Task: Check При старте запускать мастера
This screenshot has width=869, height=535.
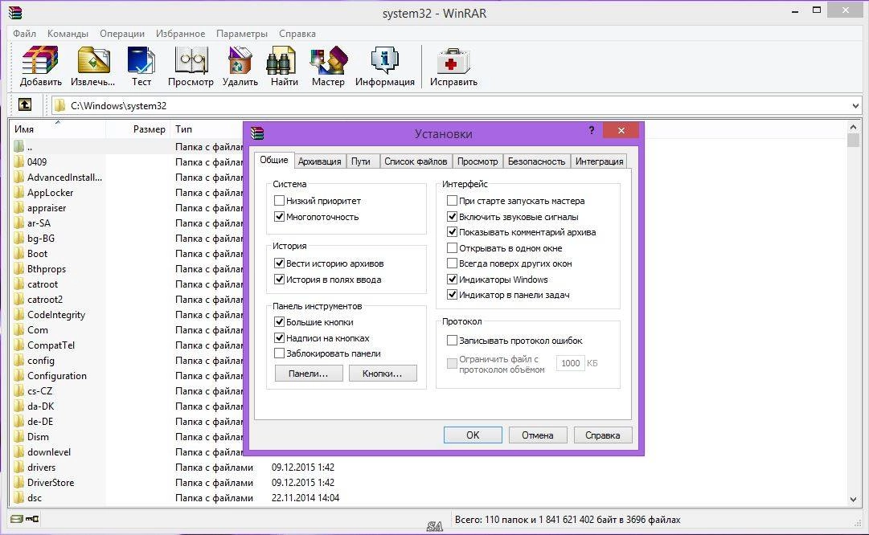Action: 453,201
